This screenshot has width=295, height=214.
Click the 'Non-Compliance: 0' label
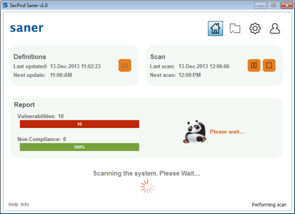[x=42, y=139]
